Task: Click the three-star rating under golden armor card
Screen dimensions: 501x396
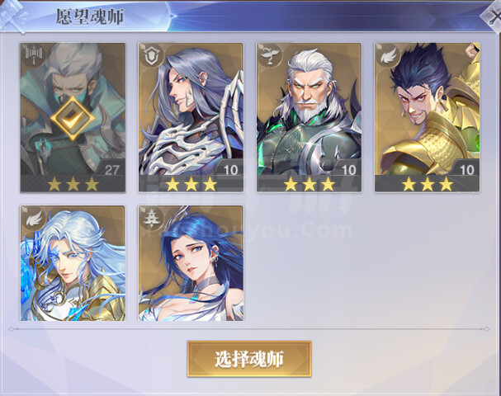Action: point(427,184)
